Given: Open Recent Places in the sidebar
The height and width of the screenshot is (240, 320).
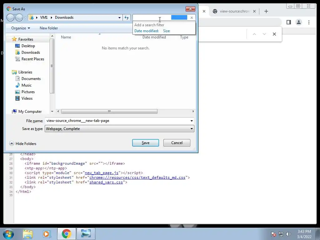Looking at the screenshot, I should tap(32, 59).
